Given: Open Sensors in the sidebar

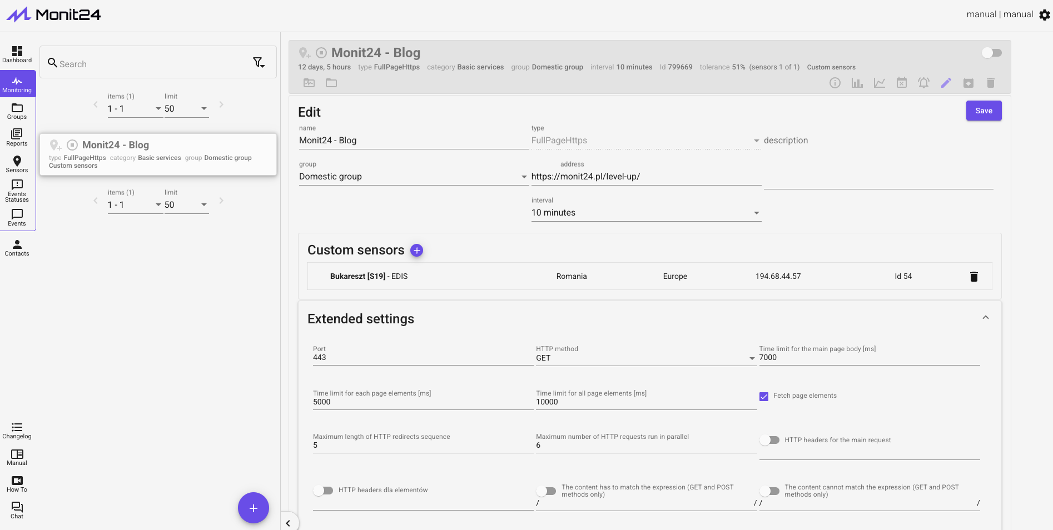Looking at the screenshot, I should [17, 164].
